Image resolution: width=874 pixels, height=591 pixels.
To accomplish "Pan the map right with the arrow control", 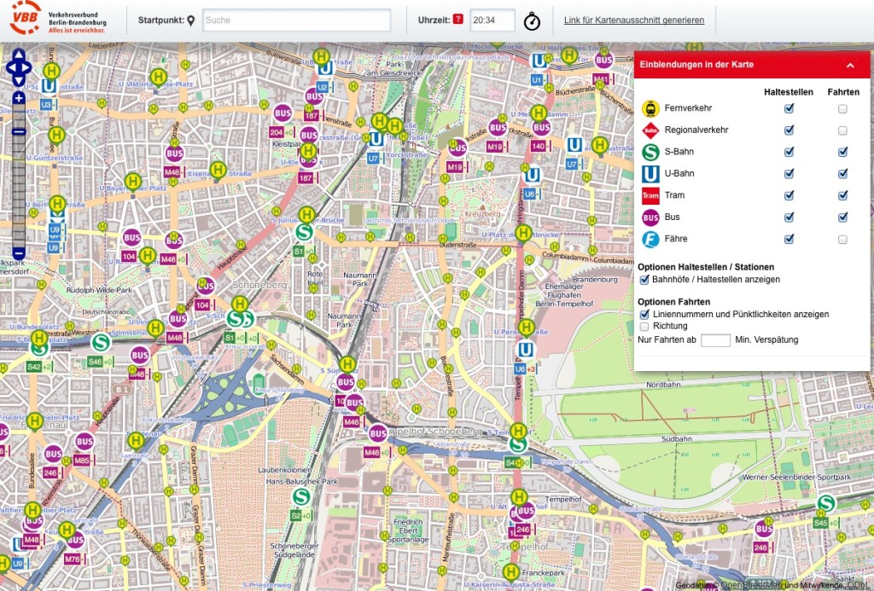I will [26, 68].
